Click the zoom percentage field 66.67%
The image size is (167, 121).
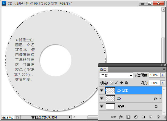tap(7, 117)
